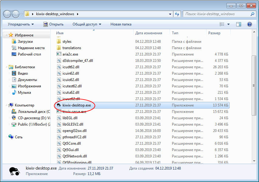
Task: Click the Изображения pictures icon
Action: point(14,86)
